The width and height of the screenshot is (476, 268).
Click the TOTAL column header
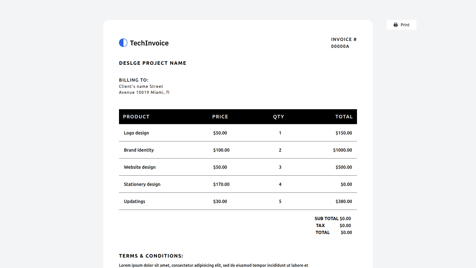[x=344, y=117]
